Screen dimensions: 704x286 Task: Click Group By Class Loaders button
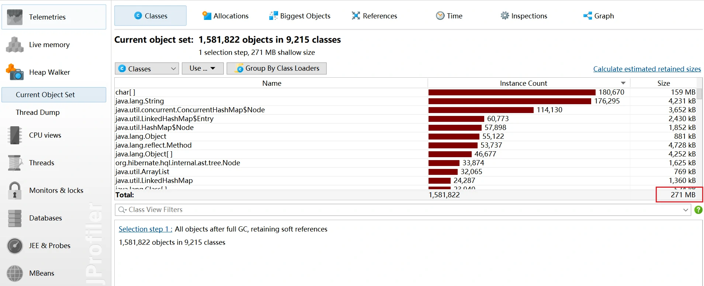(277, 68)
